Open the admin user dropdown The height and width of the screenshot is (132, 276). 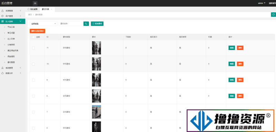pyautogui.click(x=262, y=3)
